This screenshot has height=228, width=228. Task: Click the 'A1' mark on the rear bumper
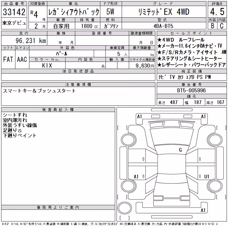203,210
